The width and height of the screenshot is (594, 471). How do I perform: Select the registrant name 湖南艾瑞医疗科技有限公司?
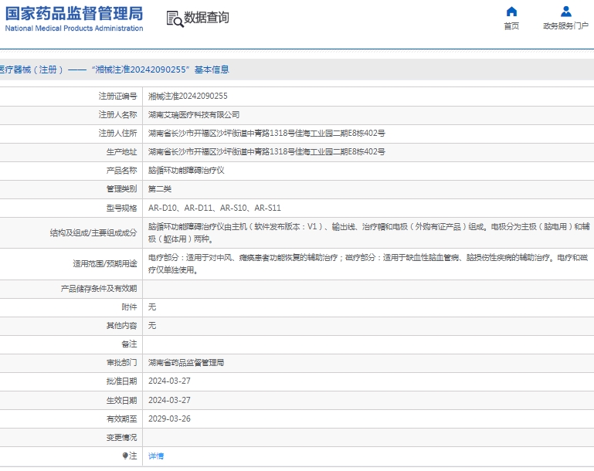194,114
